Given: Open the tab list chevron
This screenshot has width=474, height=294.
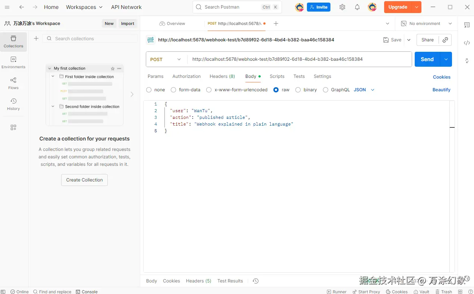Looking at the screenshot, I should pos(387,23).
